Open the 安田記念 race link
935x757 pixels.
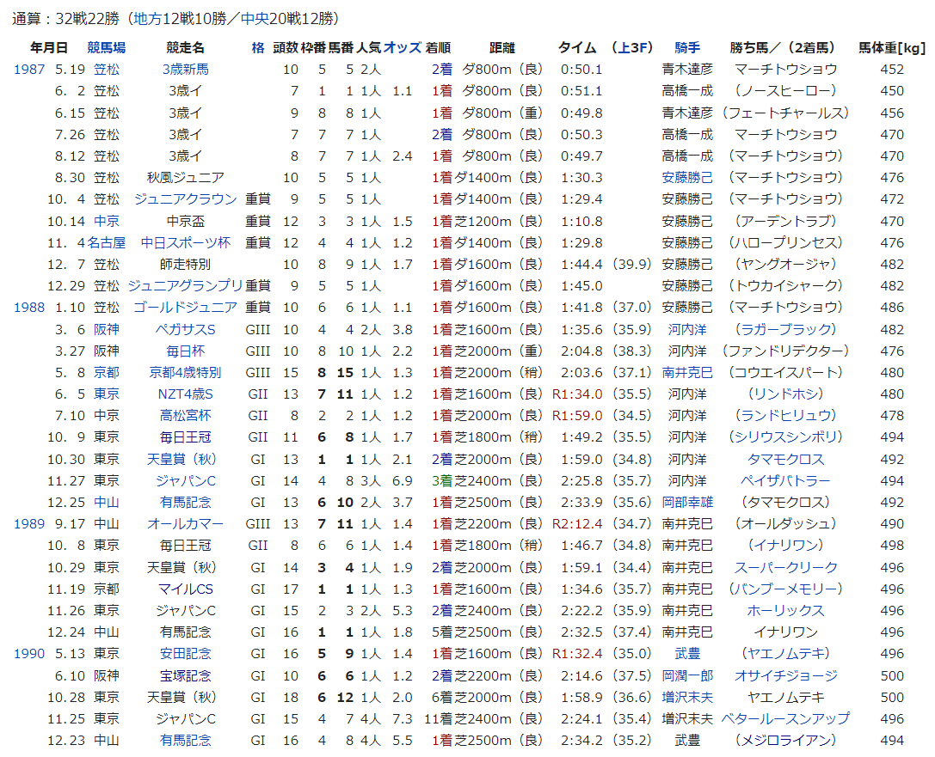(x=185, y=654)
